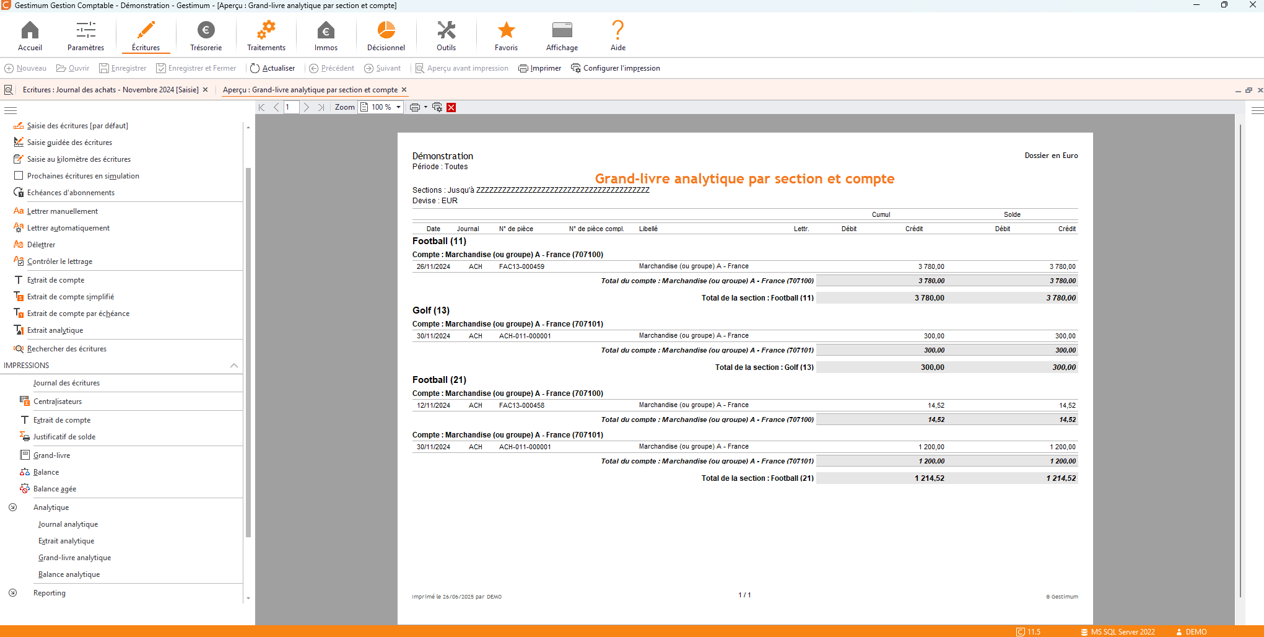Click Actualiser refresh button
This screenshot has width=1264, height=637.
click(x=272, y=68)
